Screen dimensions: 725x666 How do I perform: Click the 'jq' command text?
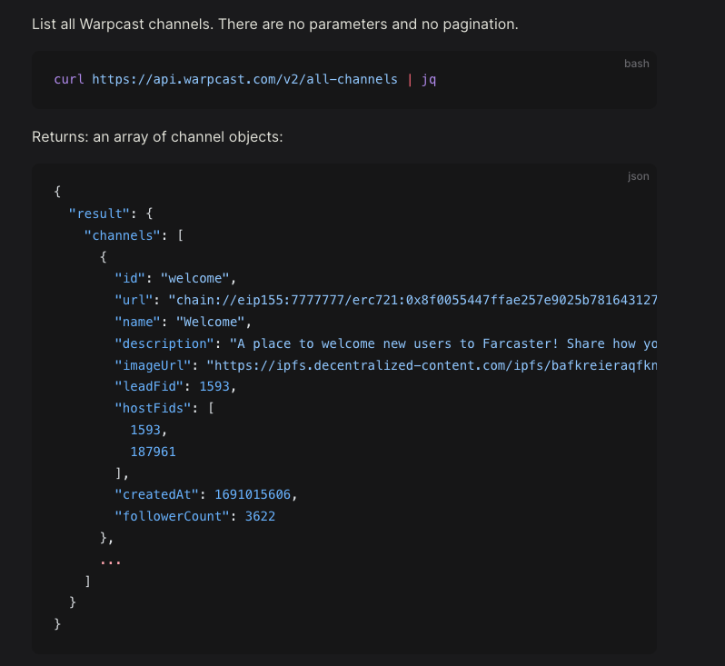(429, 80)
